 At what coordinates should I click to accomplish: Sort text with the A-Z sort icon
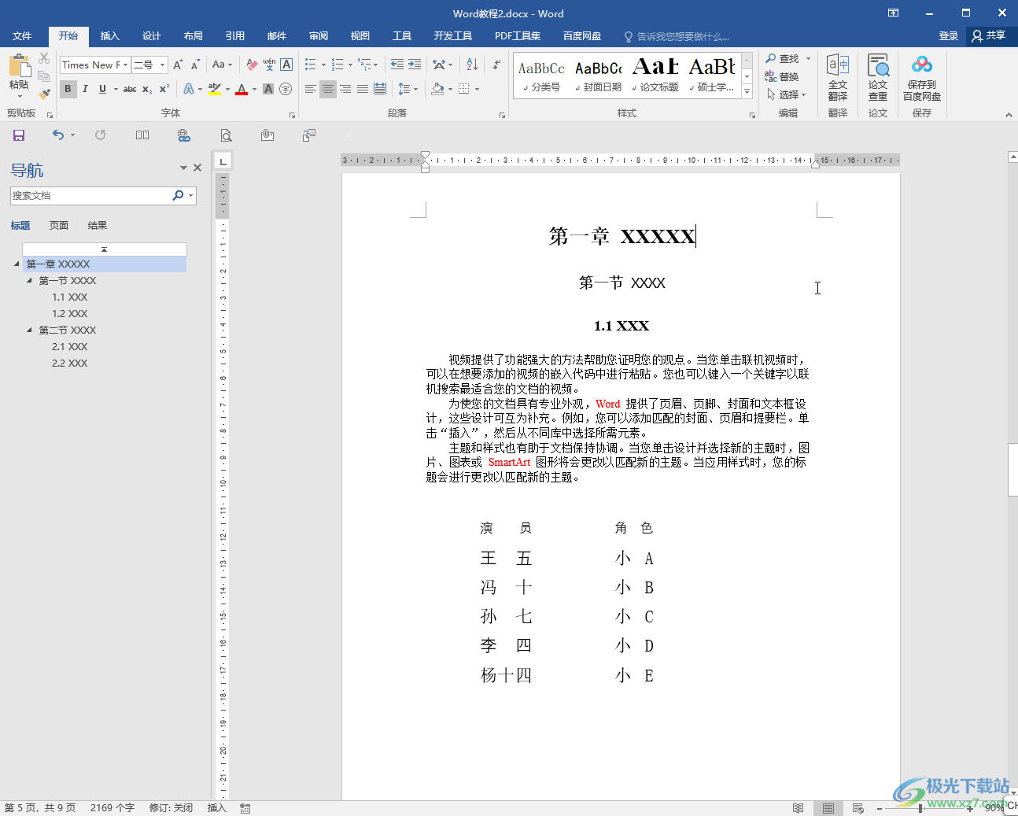click(x=472, y=65)
